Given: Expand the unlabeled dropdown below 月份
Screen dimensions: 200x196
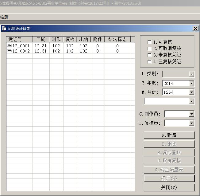Looking at the screenshot, I should (191, 101).
